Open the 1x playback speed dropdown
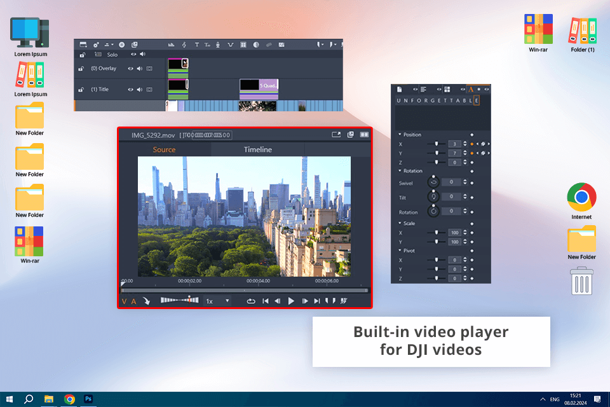This screenshot has width=610, height=407. 217,301
